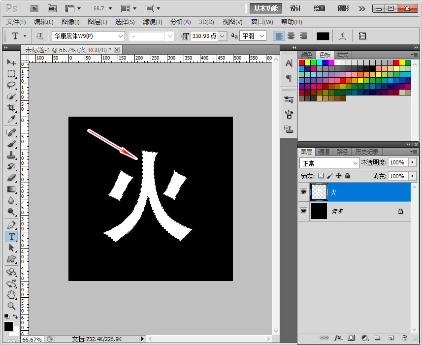Select the Rectangular Marquee tool

click(11, 74)
